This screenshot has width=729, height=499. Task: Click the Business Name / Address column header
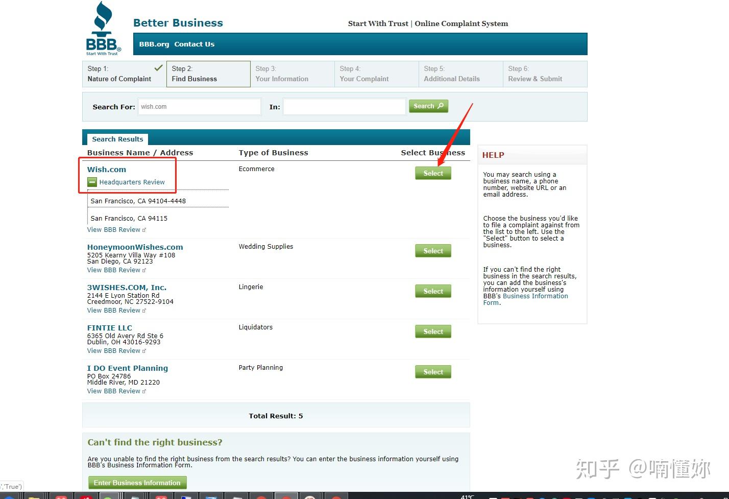click(x=140, y=153)
